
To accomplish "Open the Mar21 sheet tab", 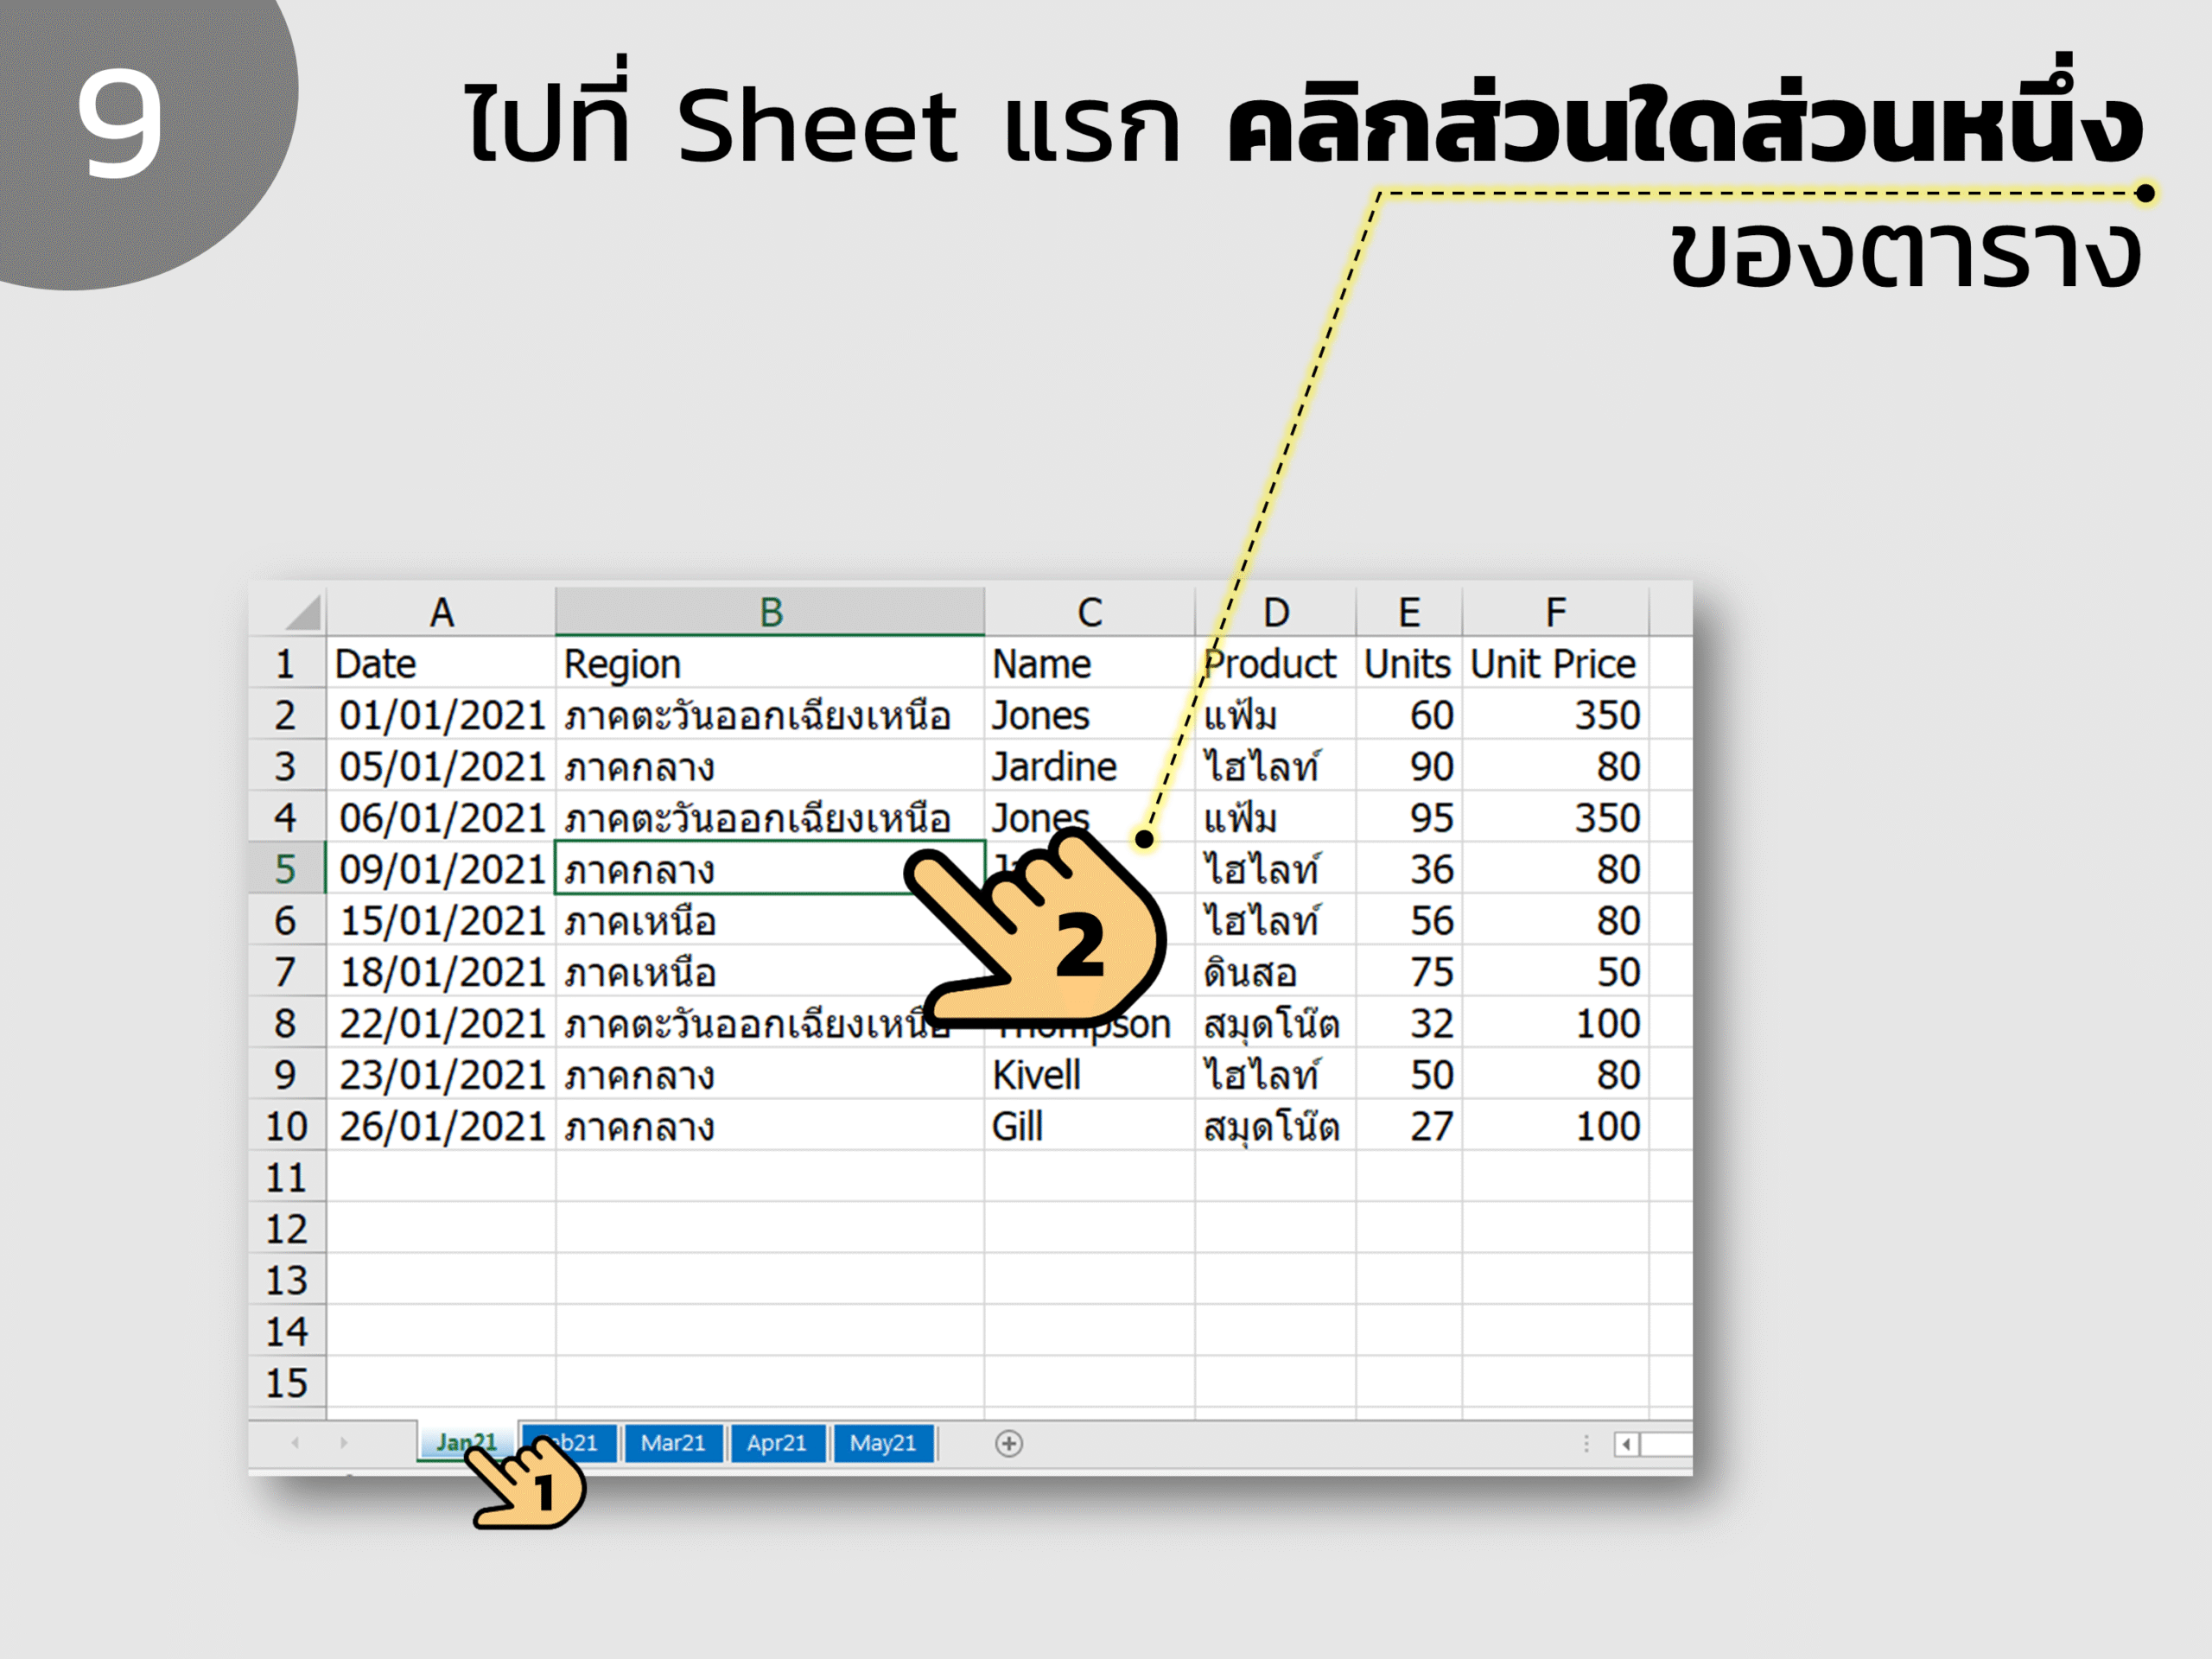I will coord(673,1443).
